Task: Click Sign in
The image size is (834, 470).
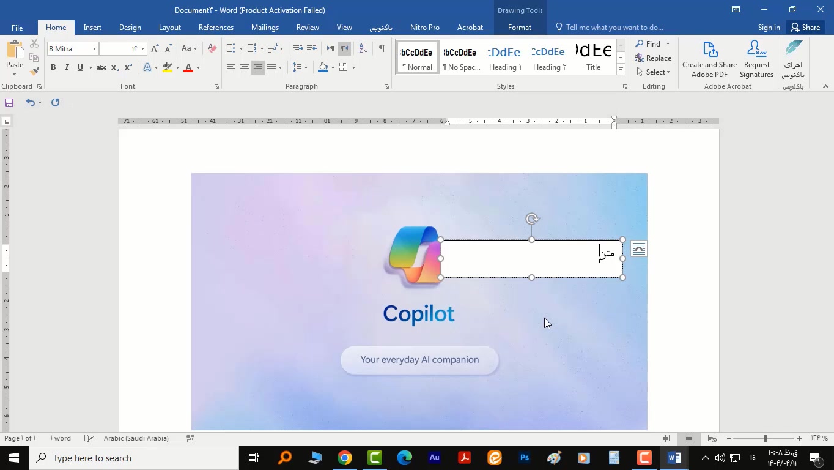Action: (769, 28)
